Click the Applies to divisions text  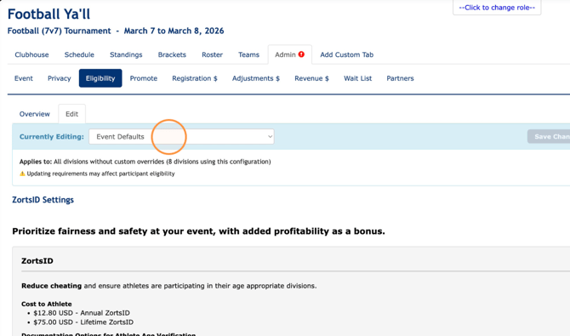[145, 162]
